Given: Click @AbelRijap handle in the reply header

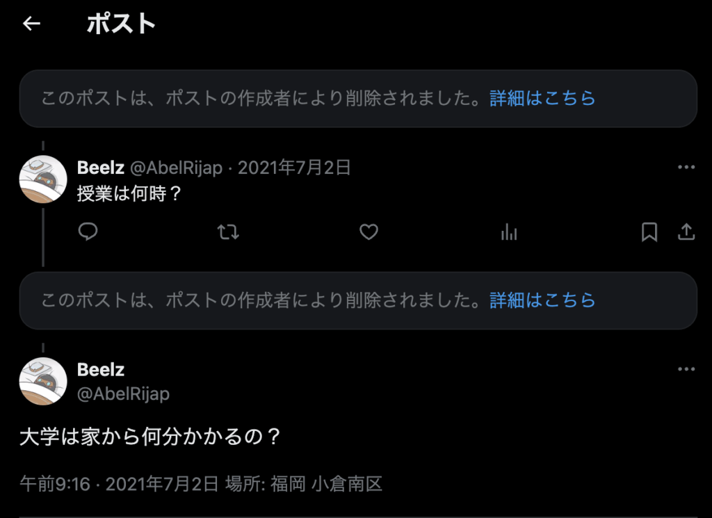Looking at the screenshot, I should click(176, 168).
